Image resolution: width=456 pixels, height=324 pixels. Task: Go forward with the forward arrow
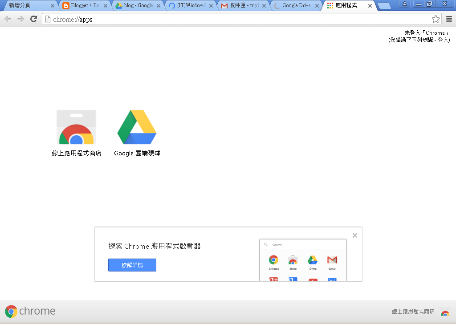pos(20,19)
